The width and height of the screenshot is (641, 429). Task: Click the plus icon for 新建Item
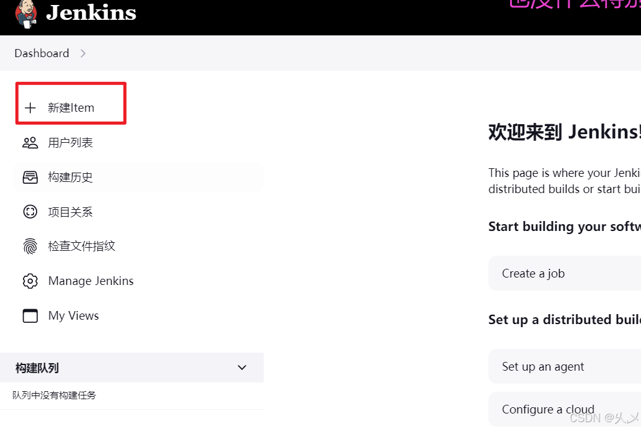30,108
